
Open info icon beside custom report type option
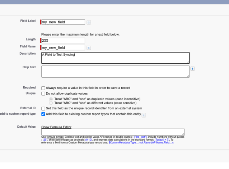pyautogui.click(x=144, y=115)
